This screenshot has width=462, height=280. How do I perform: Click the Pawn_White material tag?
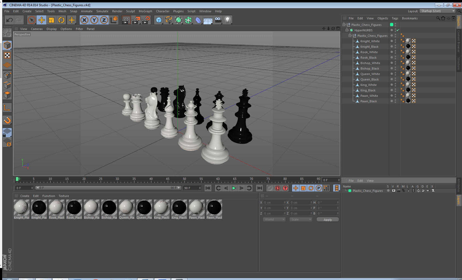tap(408, 95)
